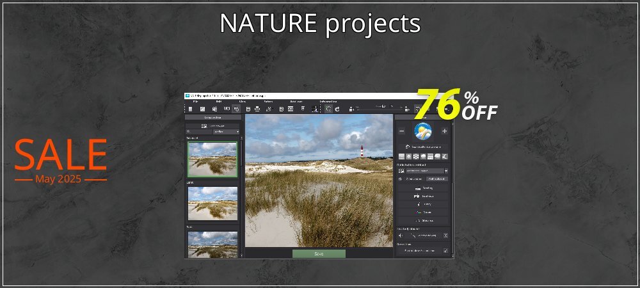Select the third darker preset thumbnail
This screenshot has width=640, height=288.
pos(212,244)
